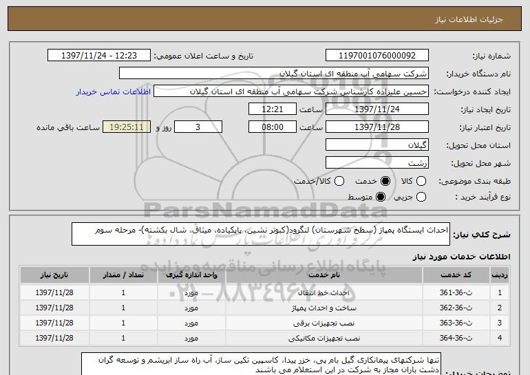Click the remaining days field showing 3
530x375 pixels.
point(198,127)
